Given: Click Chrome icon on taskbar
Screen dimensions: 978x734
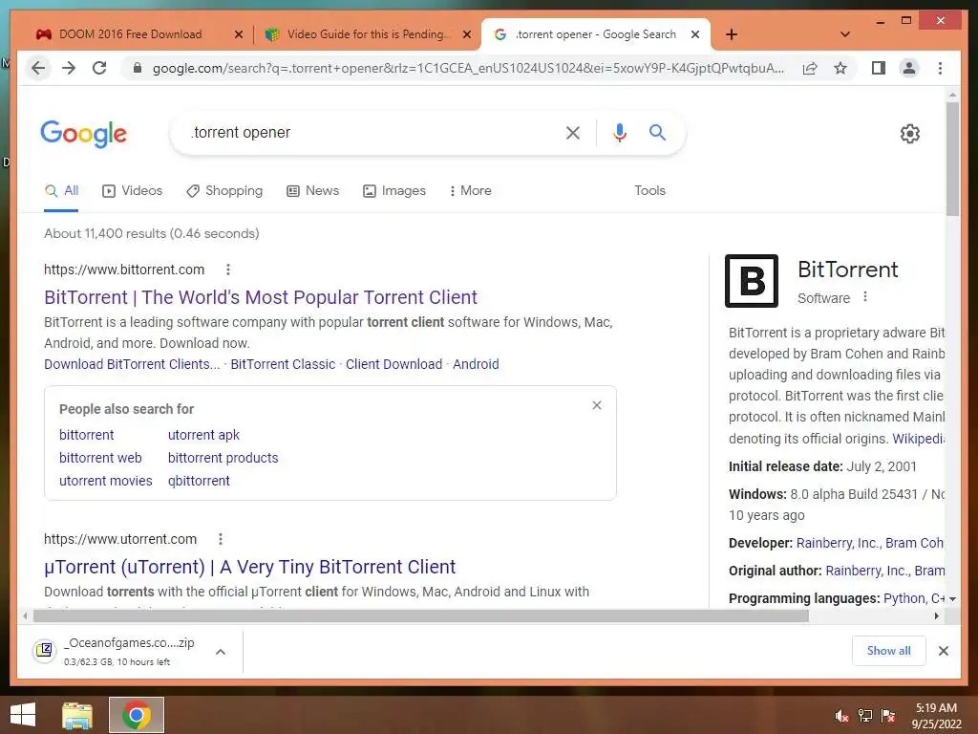Looking at the screenshot, I should (137, 715).
